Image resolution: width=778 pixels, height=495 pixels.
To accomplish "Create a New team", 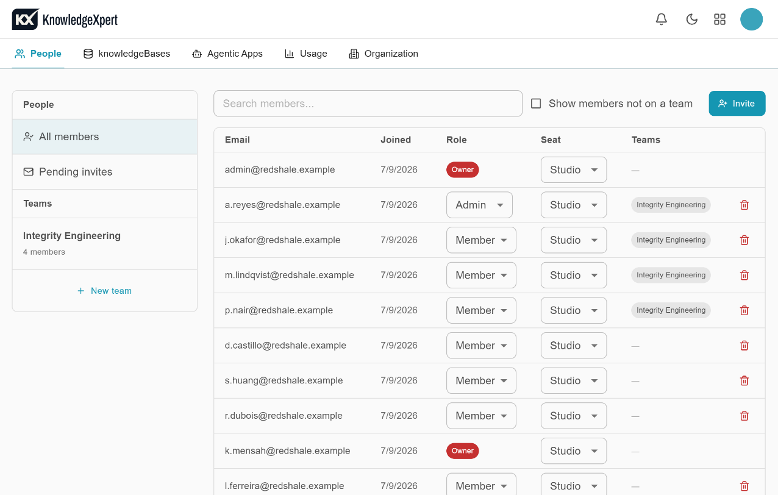I will click(x=105, y=291).
